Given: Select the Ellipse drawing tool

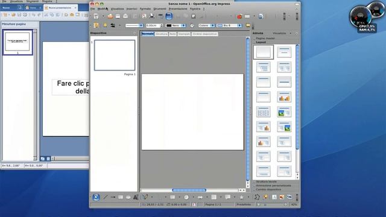Looking at the screenshot, I should click(128, 197).
